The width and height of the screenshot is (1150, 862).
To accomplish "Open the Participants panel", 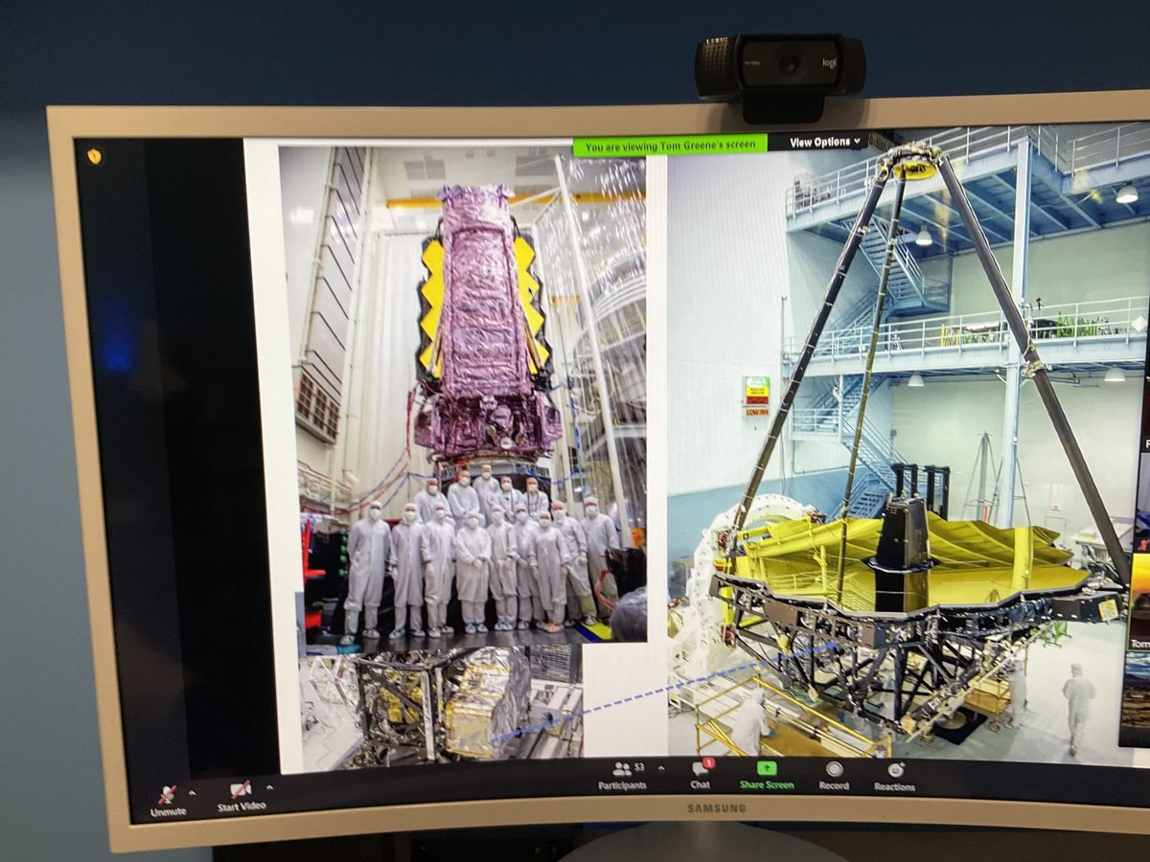I will pyautogui.click(x=624, y=775).
